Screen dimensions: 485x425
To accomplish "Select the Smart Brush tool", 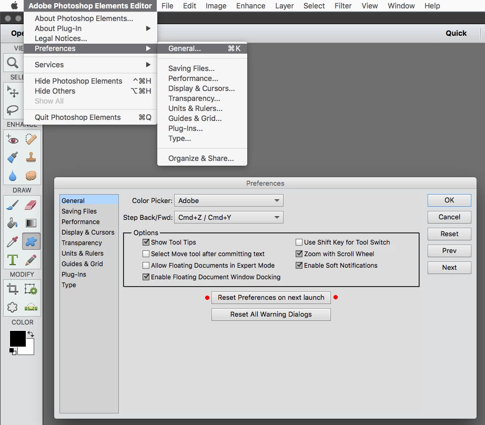I will pyautogui.click(x=13, y=158).
